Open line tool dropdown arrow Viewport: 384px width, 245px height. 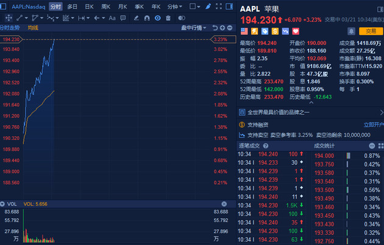pyautogui.click(x=26, y=18)
